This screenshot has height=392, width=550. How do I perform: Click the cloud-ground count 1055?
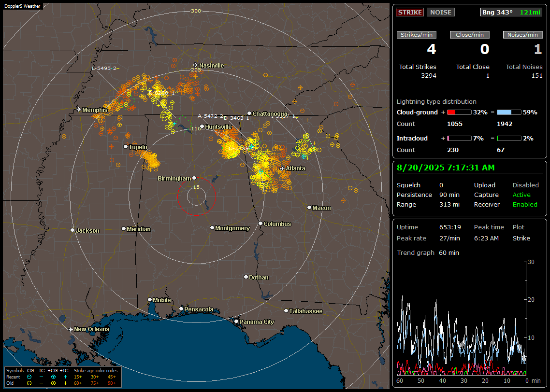pos(455,124)
